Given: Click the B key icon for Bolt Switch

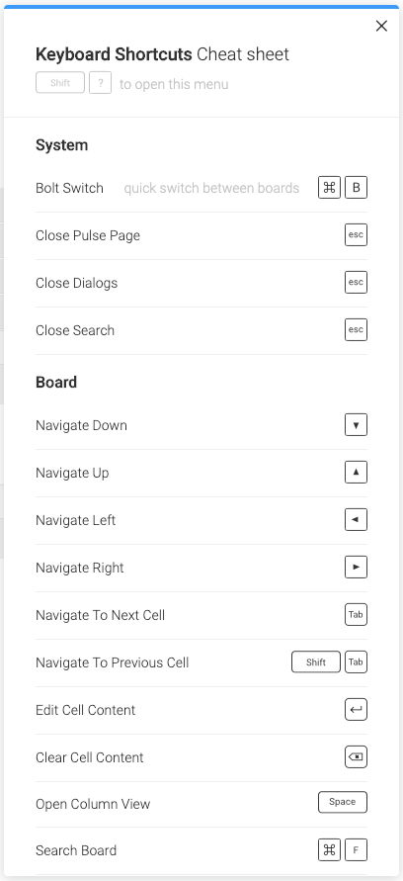Looking at the screenshot, I should point(356,188).
